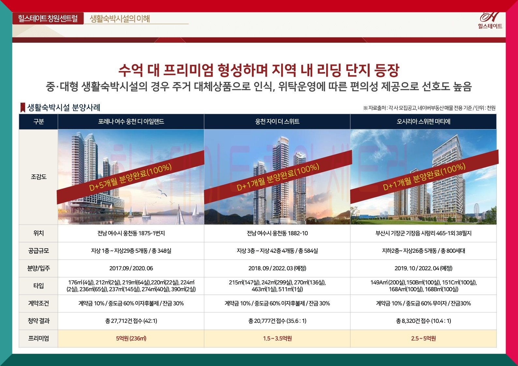Click the cell 지상 1층 ~ 지상29층 5개동 / 총 348실

pos(131,251)
